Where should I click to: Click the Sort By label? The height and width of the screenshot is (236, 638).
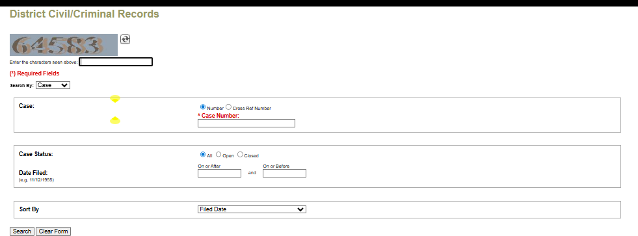[x=29, y=209]
